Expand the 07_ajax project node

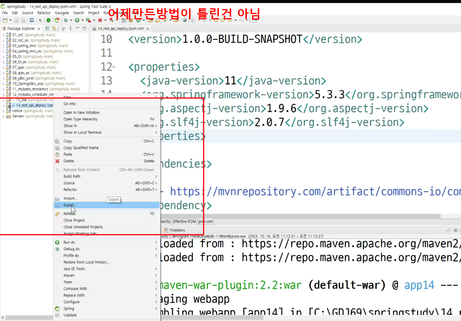(x=3, y=67)
